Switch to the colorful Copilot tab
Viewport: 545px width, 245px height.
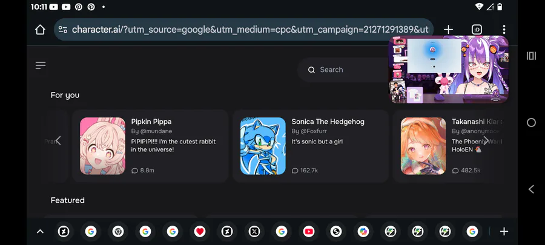[x=363, y=232]
